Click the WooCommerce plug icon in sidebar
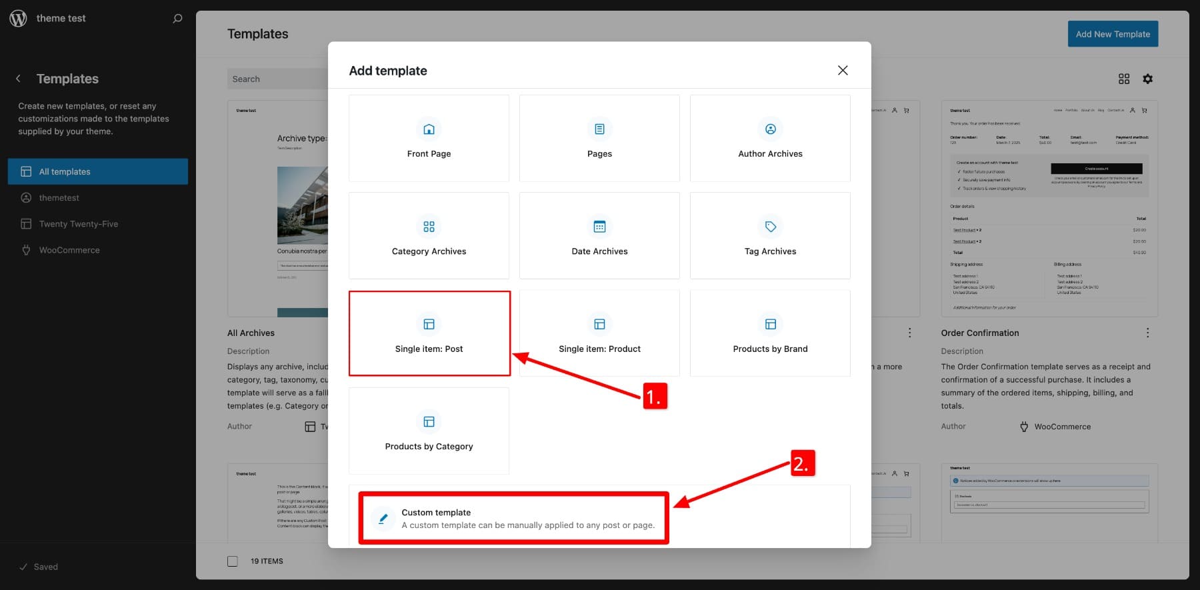Screen dimensions: 1200x590 point(26,250)
